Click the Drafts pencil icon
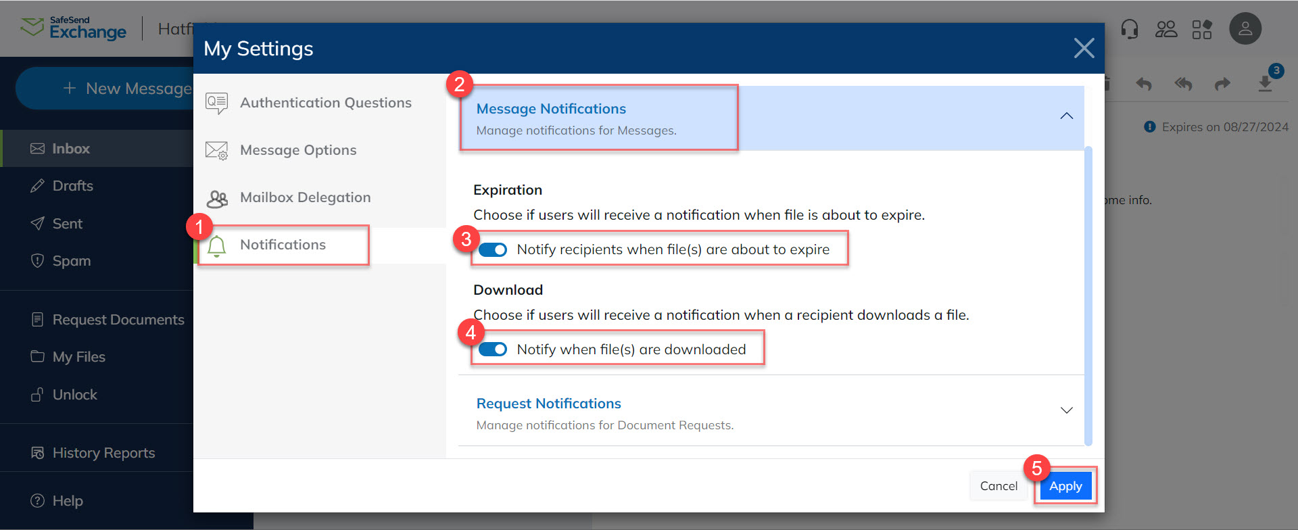The width and height of the screenshot is (1298, 530). (38, 186)
